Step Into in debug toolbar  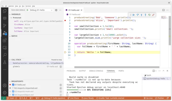pos(141,15)
